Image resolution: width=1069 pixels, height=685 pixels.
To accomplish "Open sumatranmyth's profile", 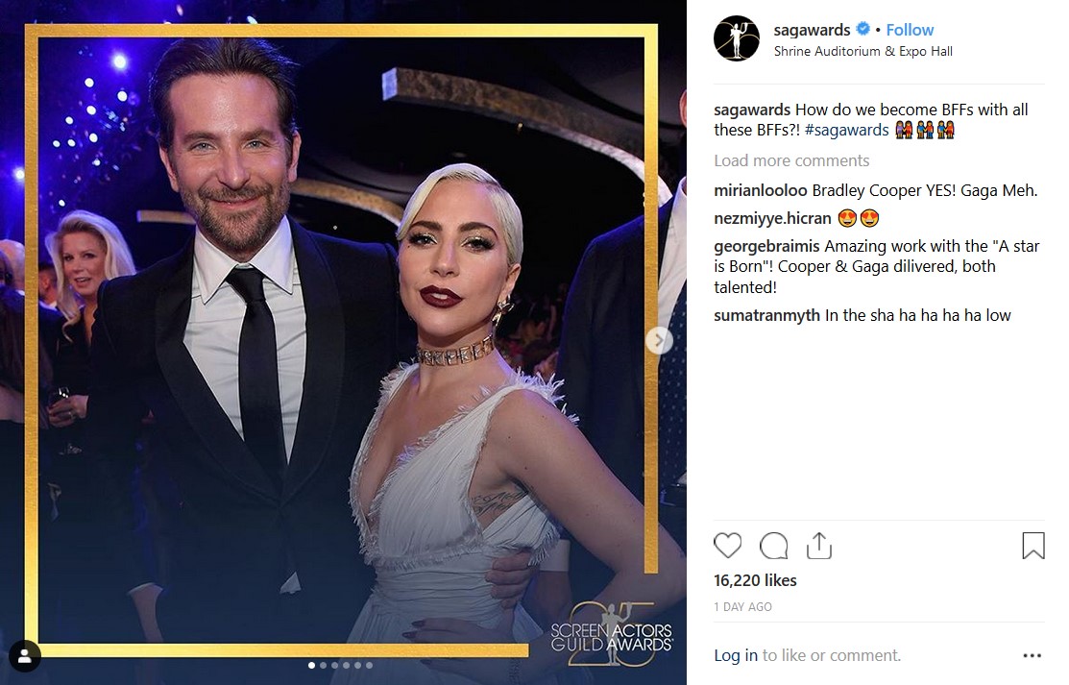I will 766,315.
